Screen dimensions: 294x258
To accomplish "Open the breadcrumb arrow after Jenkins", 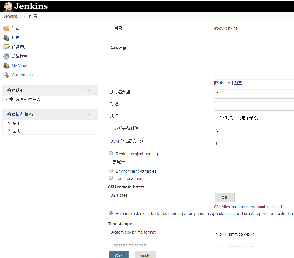I will [x=24, y=16].
